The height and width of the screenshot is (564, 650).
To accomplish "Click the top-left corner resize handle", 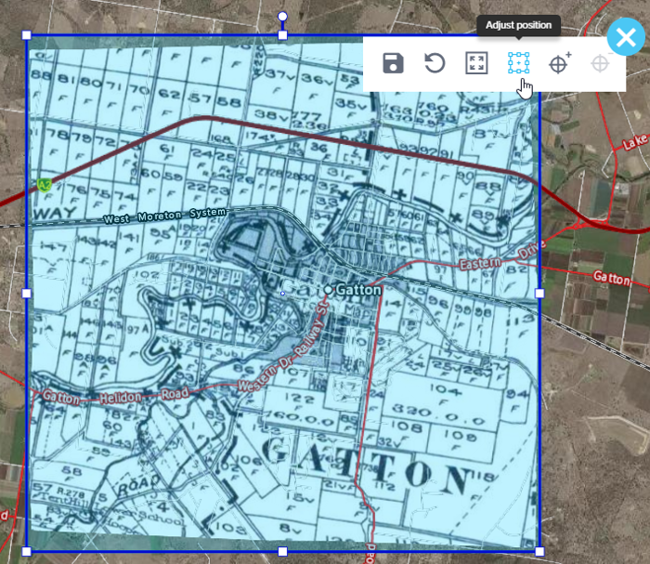I will pos(27,35).
